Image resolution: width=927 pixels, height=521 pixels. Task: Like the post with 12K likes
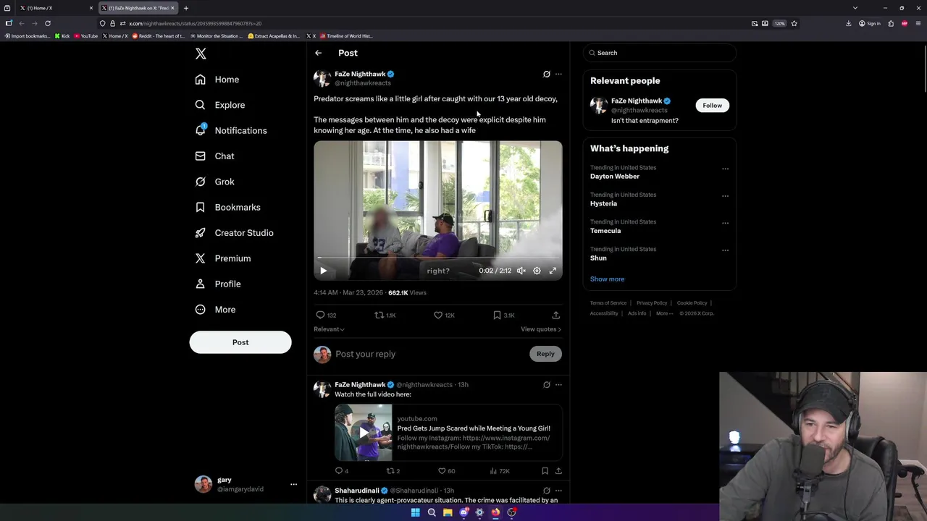point(444,315)
